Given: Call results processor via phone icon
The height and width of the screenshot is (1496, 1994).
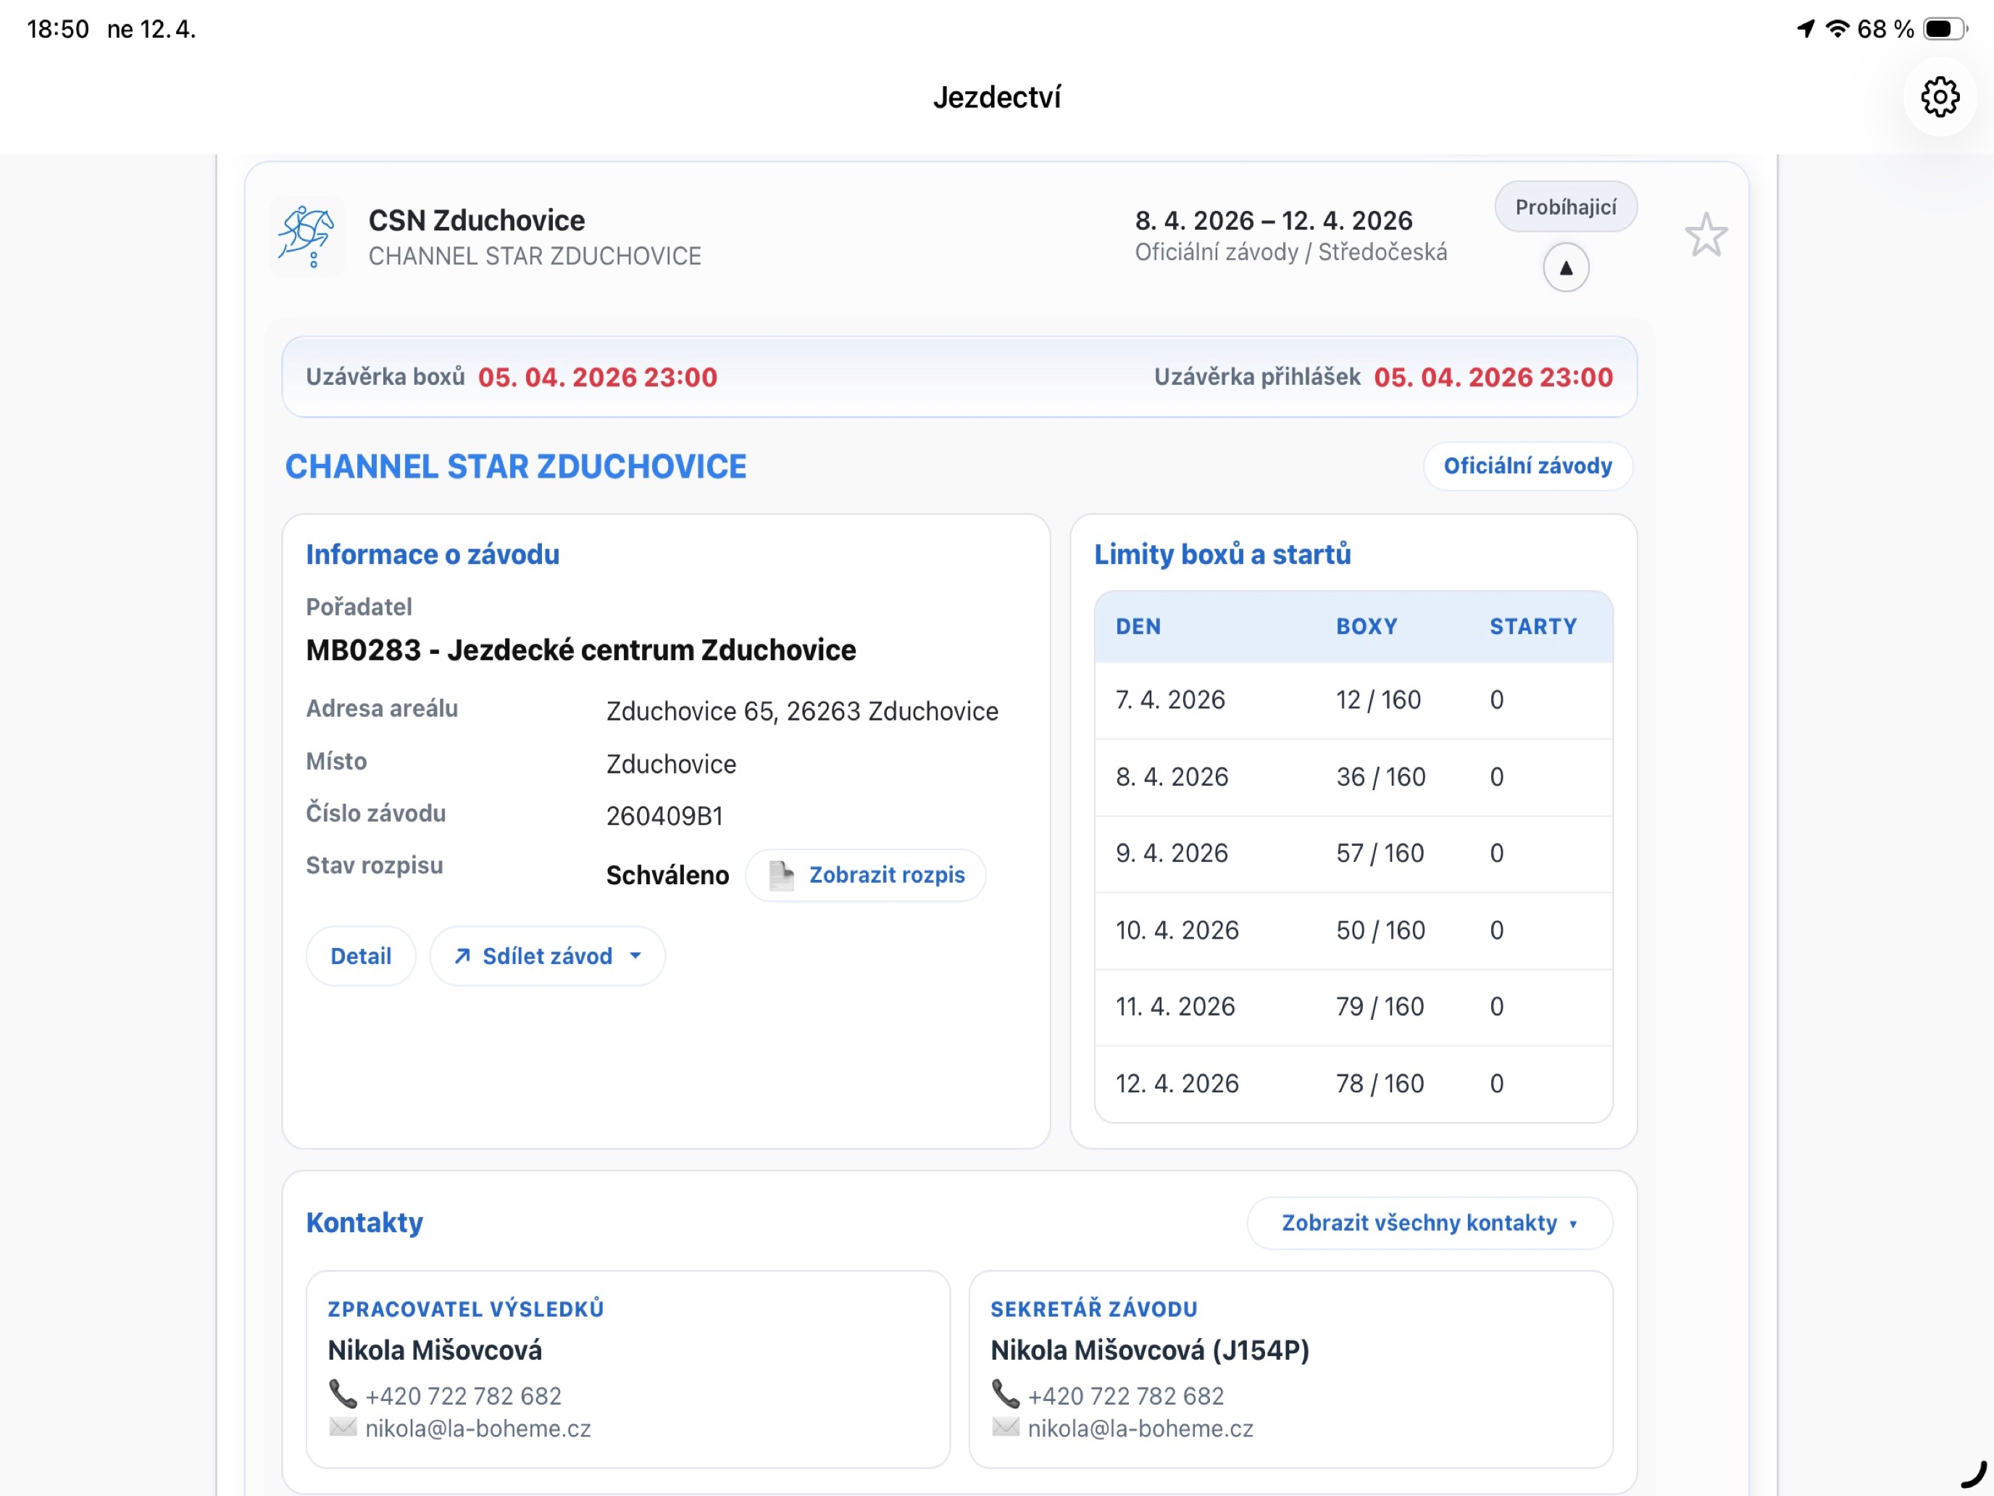Looking at the screenshot, I should pyautogui.click(x=343, y=1394).
